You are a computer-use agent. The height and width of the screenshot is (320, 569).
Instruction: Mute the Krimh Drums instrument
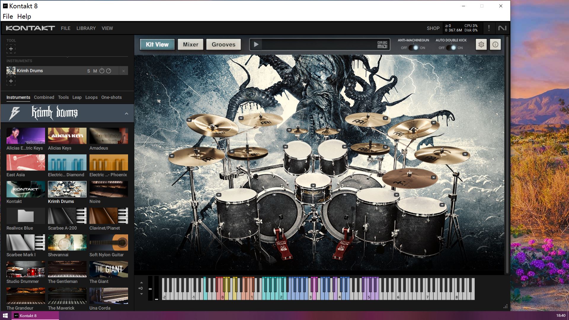point(95,71)
